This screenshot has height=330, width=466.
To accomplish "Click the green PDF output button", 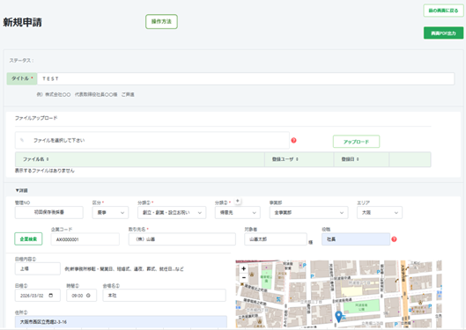I will [x=443, y=33].
